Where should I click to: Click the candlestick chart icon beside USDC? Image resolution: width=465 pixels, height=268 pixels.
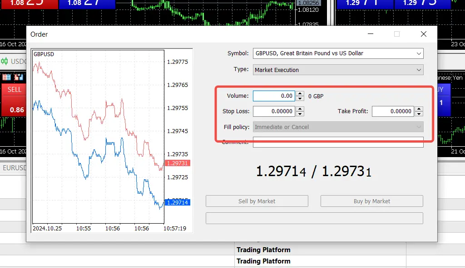[5, 62]
